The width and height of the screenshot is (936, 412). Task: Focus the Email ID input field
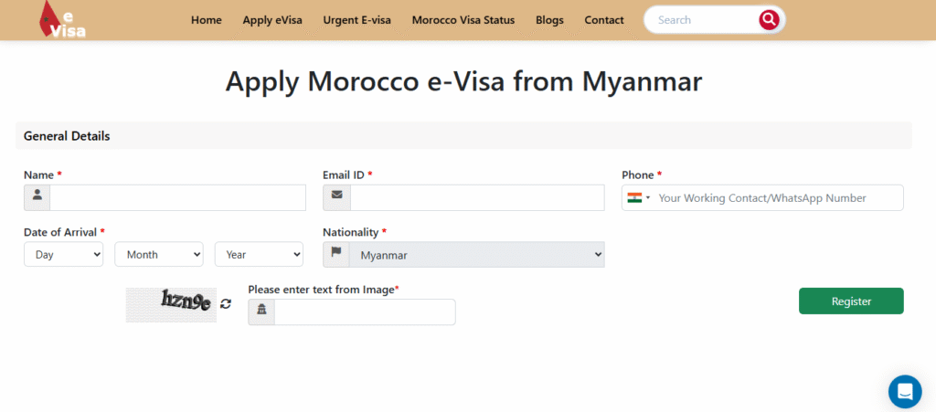[x=476, y=197]
